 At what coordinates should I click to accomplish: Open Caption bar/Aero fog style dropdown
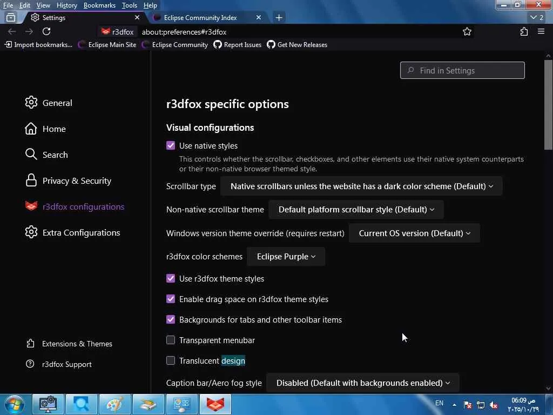tap(363, 383)
